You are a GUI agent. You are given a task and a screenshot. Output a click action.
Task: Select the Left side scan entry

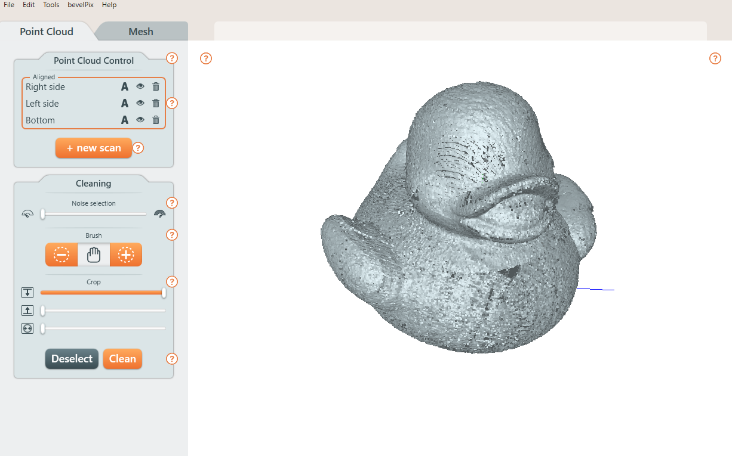[x=42, y=103]
